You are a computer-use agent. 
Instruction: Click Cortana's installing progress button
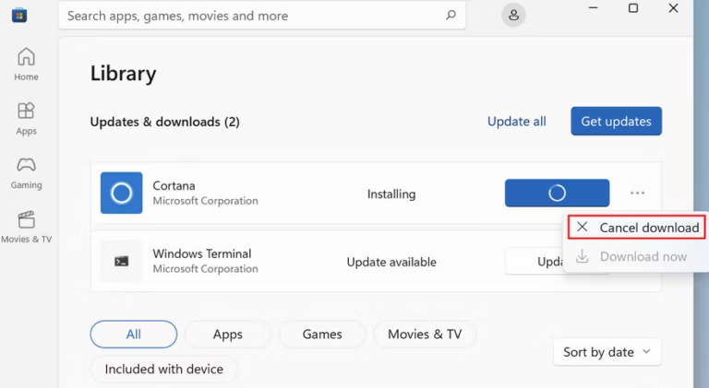coord(557,194)
